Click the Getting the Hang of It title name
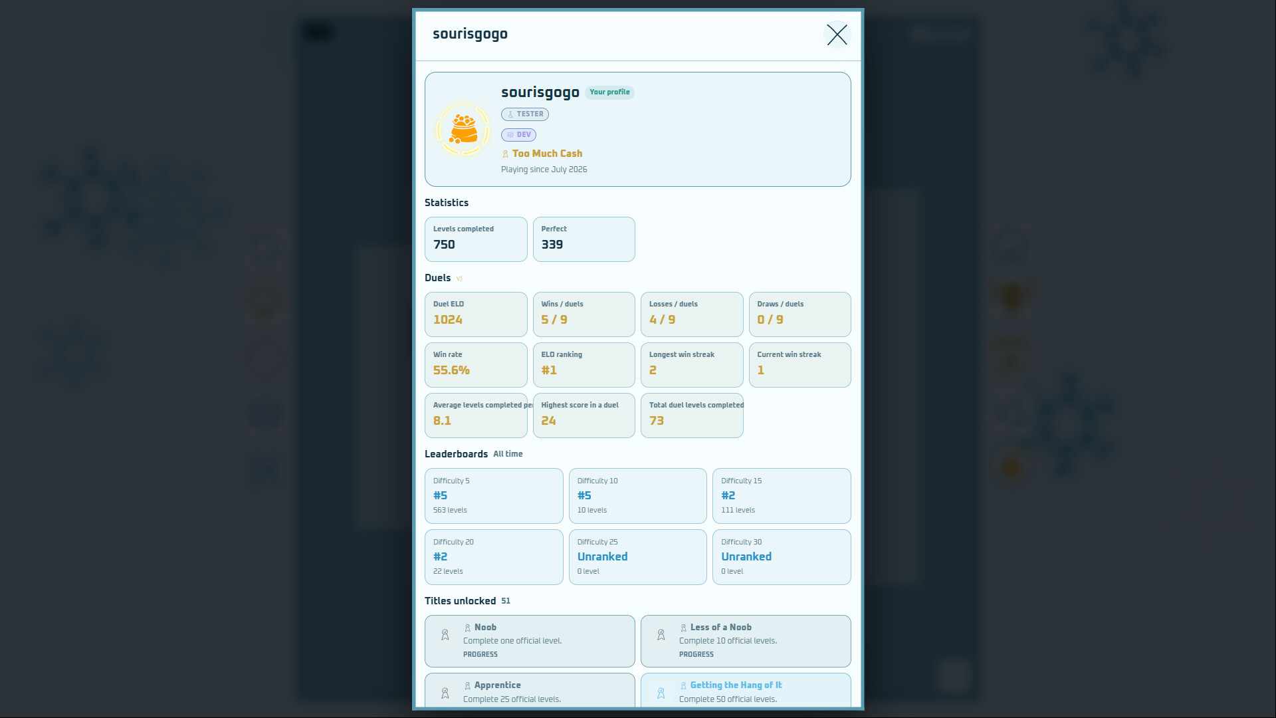Image resolution: width=1276 pixels, height=718 pixels. pyautogui.click(x=736, y=685)
